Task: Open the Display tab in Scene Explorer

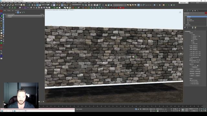Action: (x=9, y=11)
